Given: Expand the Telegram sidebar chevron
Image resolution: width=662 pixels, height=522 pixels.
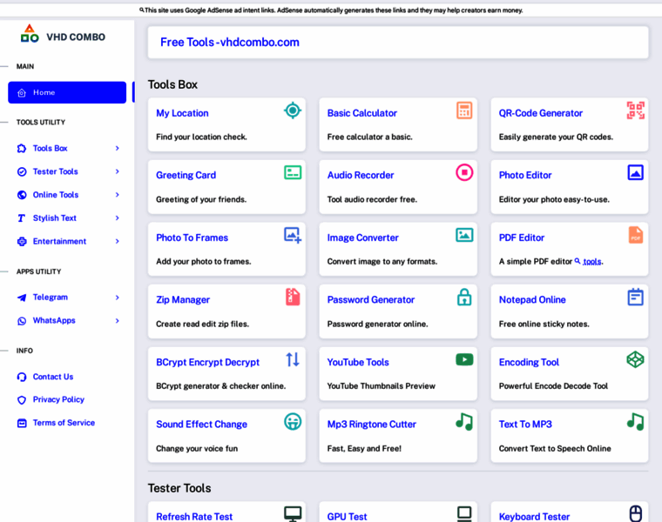Looking at the screenshot, I should tap(118, 298).
